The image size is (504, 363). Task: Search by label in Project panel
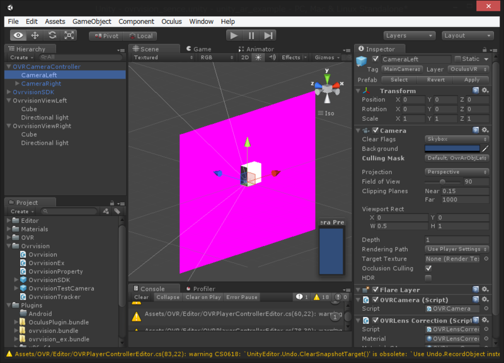[x=117, y=211]
